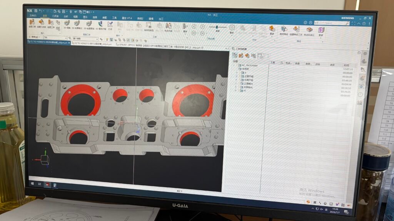Open the selection filter combo box

click(x=55, y=38)
